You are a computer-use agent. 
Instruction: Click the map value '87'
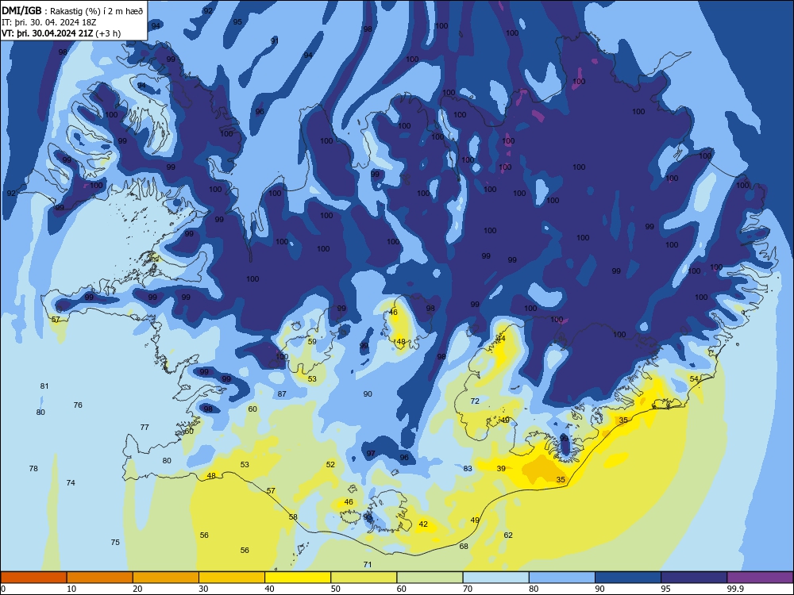coord(282,393)
